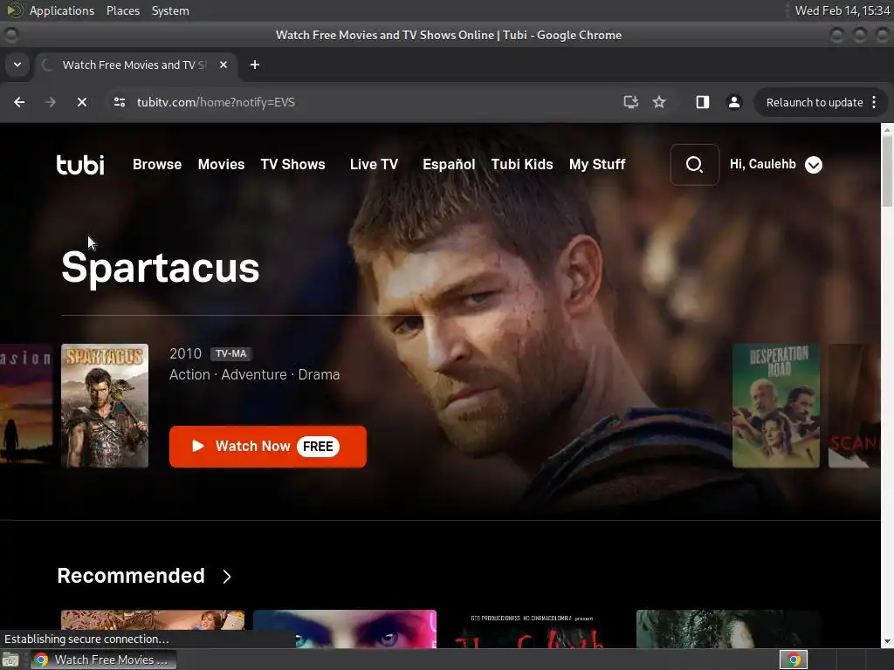View site information icon in address bar
This screenshot has height=670, width=894.
point(119,103)
